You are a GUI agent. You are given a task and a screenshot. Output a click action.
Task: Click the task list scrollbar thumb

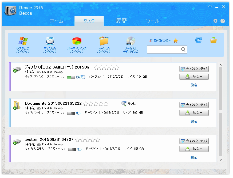click(x=220, y=111)
